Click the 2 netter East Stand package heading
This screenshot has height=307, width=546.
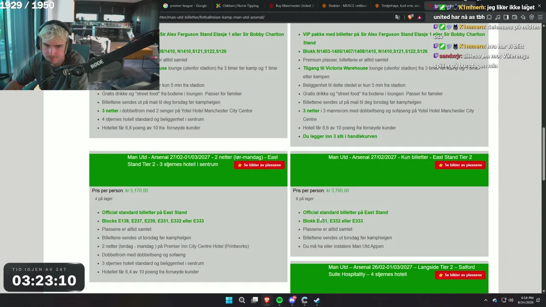(x=203, y=161)
